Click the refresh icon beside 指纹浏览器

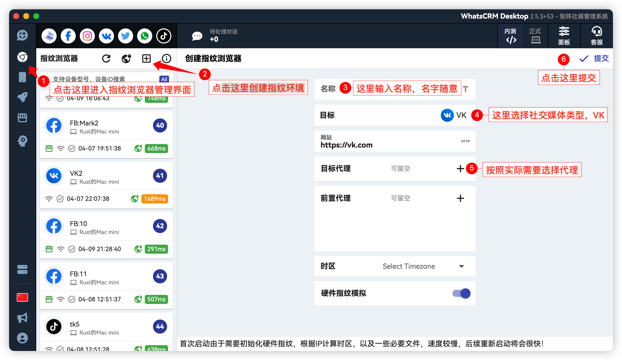pyautogui.click(x=106, y=58)
